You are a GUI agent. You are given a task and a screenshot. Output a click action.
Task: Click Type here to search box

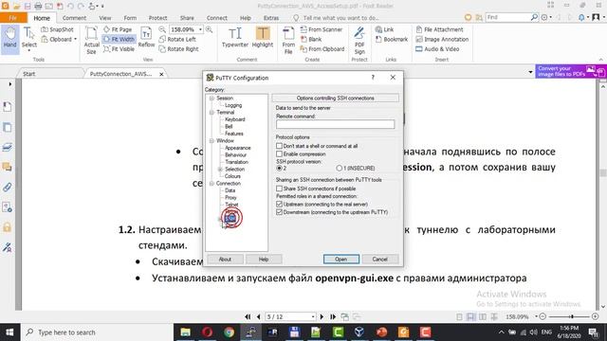[x=97, y=332]
